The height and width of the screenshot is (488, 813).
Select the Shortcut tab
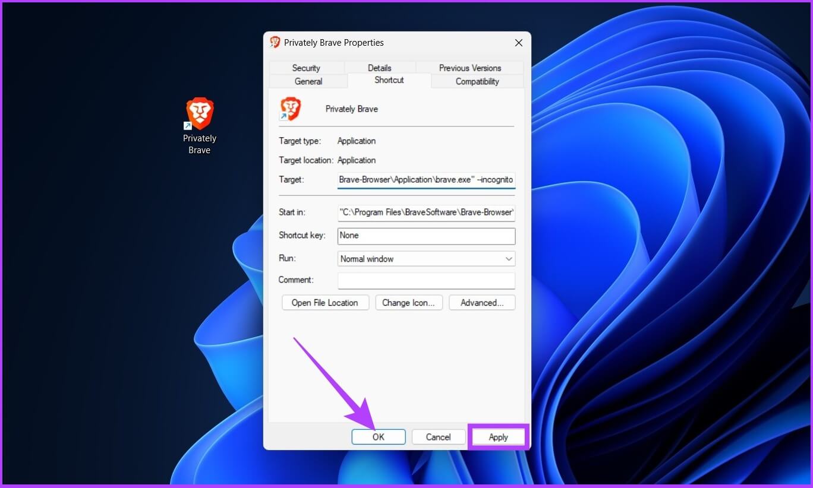pyautogui.click(x=389, y=80)
